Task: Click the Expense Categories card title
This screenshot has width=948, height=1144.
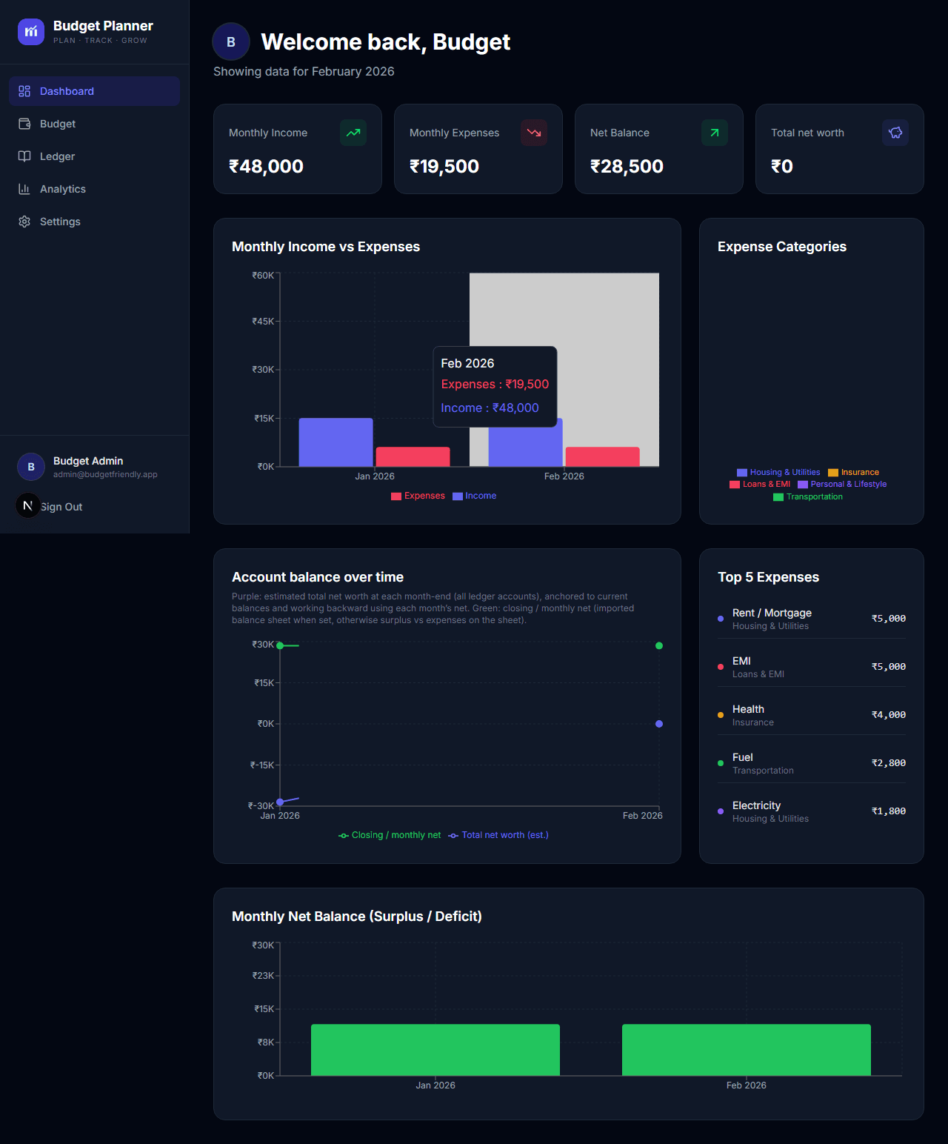Action: 782,247
